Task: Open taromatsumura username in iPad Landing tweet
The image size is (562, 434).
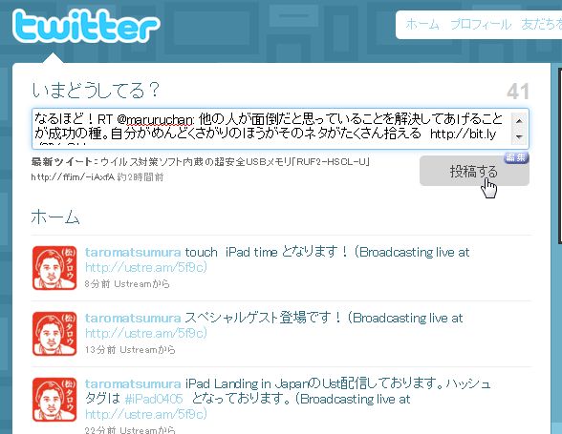Action: click(133, 383)
